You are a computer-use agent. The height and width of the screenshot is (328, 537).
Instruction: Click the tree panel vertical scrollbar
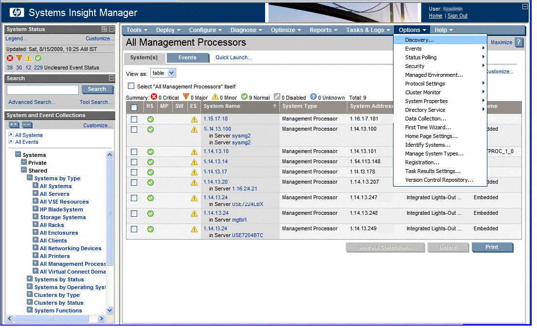tap(109, 212)
